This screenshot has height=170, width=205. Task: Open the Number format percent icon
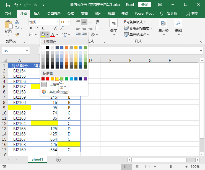point(114,23)
